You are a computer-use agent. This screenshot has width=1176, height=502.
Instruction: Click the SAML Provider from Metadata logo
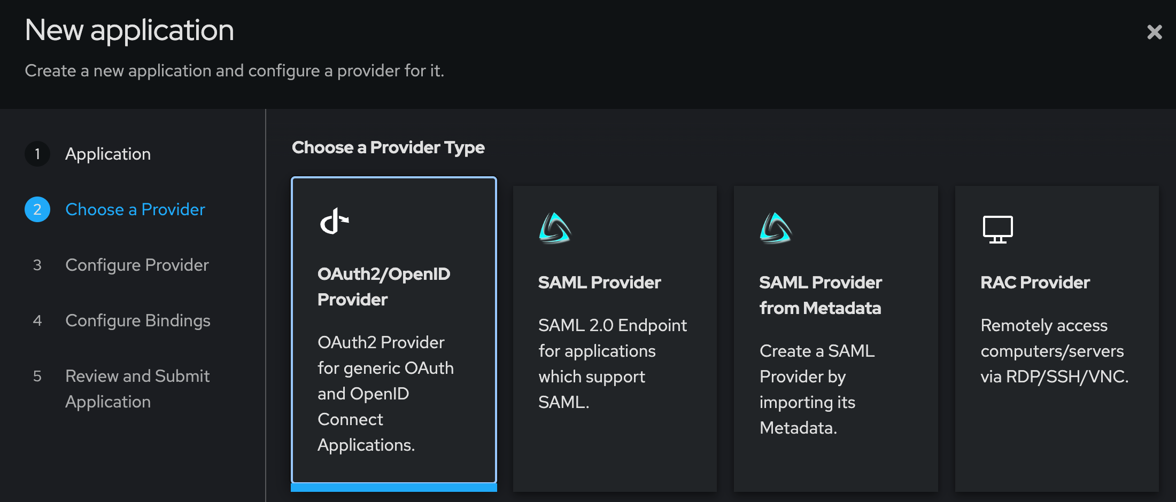click(x=776, y=228)
